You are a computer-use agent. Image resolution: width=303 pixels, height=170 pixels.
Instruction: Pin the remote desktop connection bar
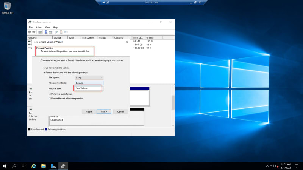pyautogui.click(x=103, y=2)
